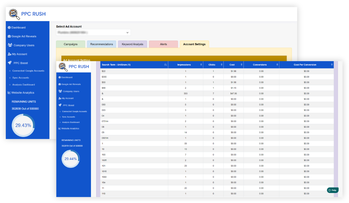Open the Keyword Analysis tab
This screenshot has width=349, height=203.
(133, 44)
